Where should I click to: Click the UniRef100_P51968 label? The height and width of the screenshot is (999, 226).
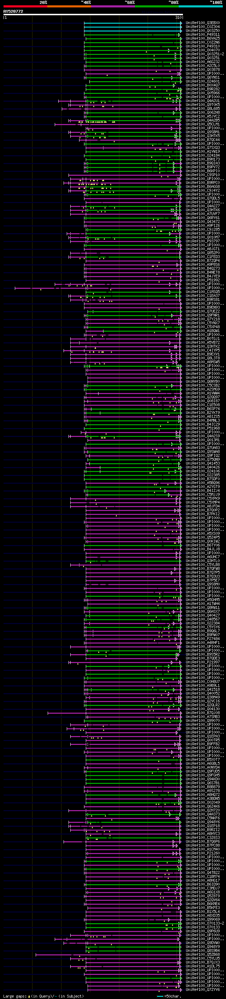tap(203, 428)
